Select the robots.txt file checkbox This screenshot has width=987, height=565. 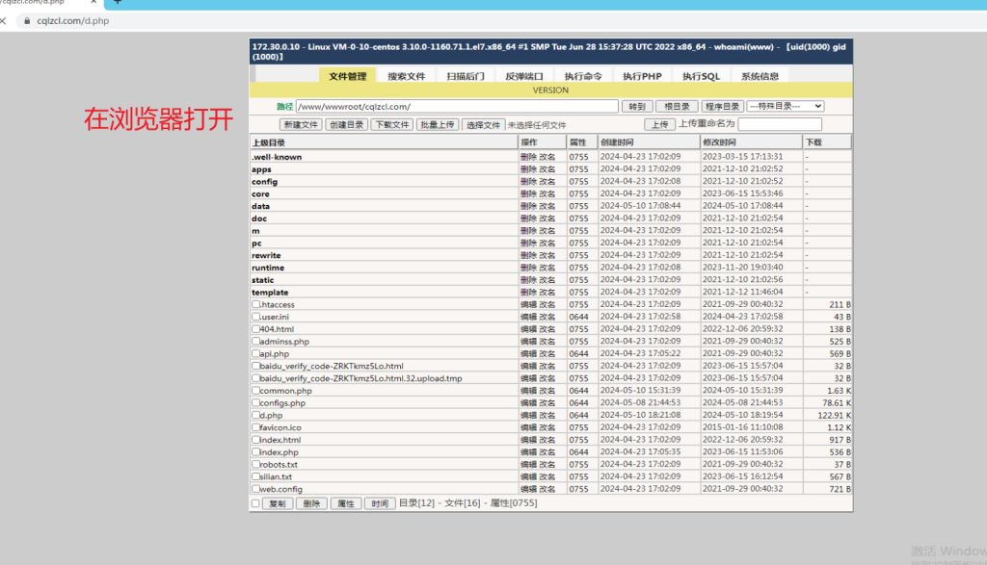click(255, 464)
